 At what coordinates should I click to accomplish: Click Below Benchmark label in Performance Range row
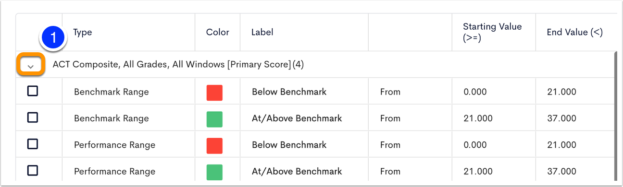(289, 145)
